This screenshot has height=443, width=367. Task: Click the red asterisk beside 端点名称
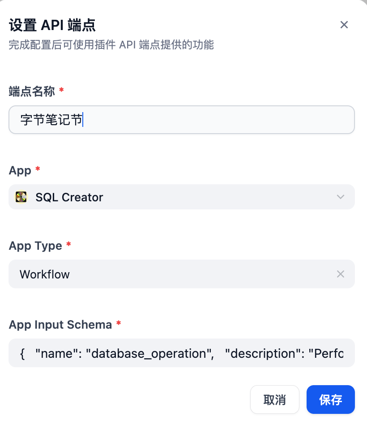[x=61, y=90]
